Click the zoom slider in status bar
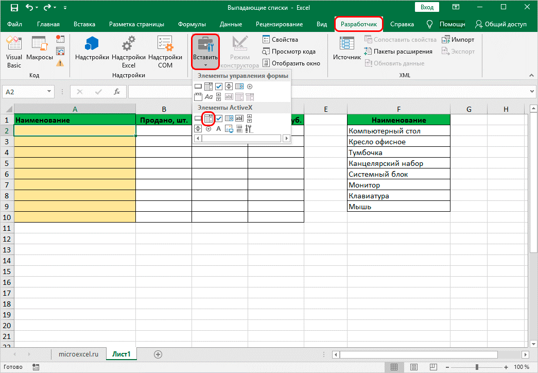 (476, 367)
